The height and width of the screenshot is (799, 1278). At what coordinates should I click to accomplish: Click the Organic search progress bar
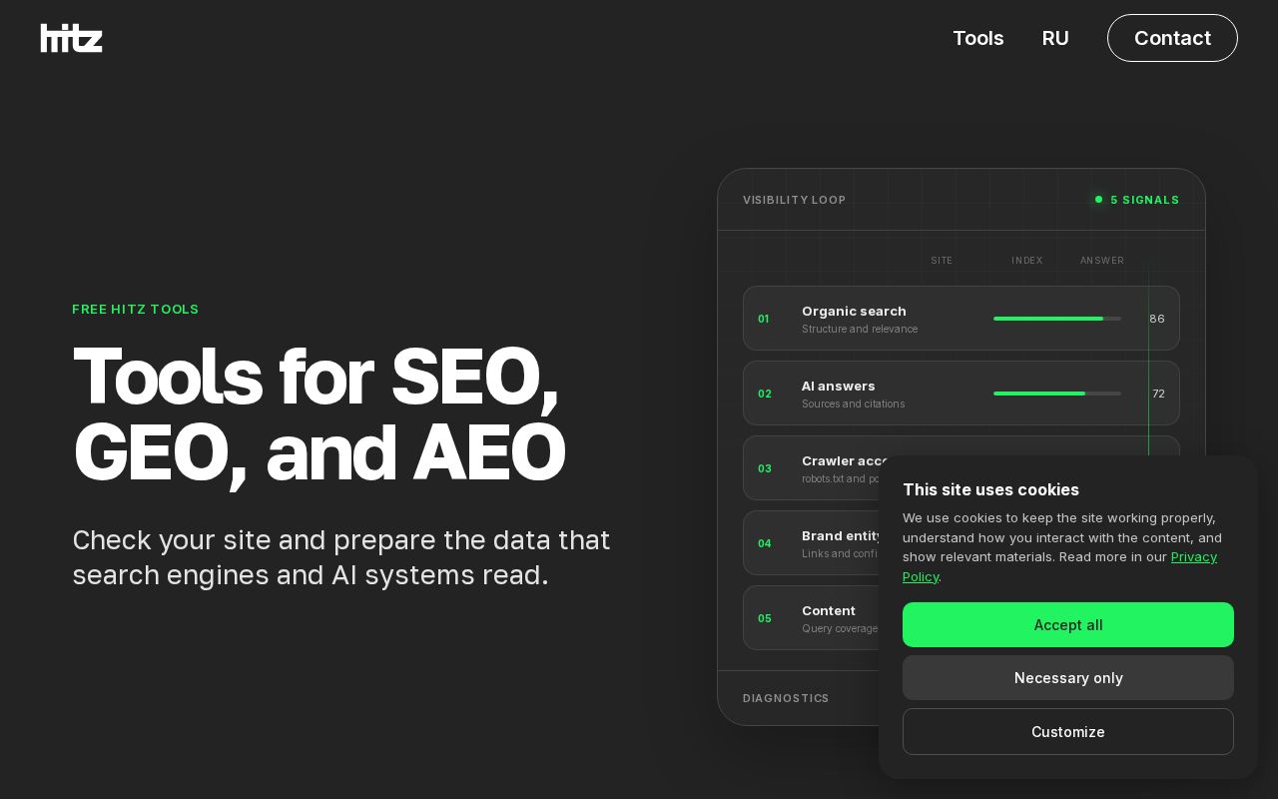[x=1057, y=319]
